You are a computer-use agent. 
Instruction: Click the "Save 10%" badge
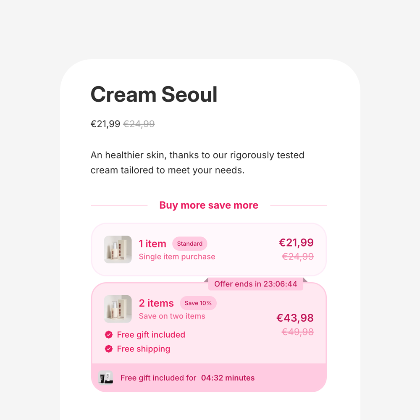198,303
